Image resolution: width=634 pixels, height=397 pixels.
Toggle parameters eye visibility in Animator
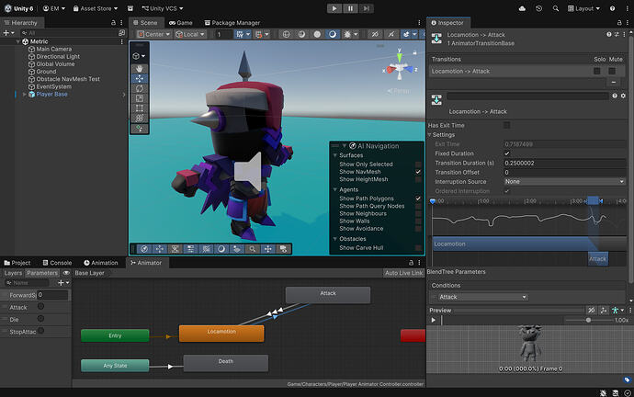click(x=66, y=273)
